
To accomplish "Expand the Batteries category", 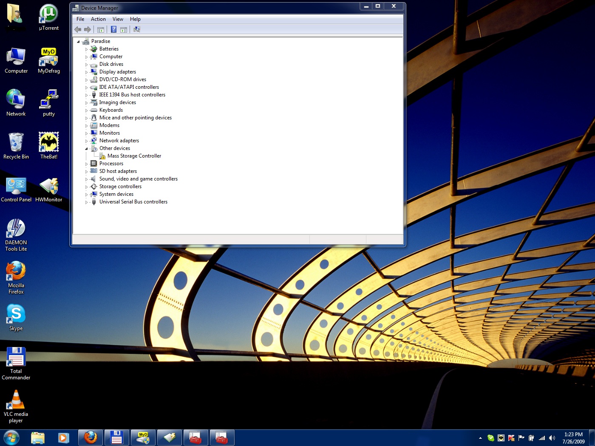I will pos(86,49).
